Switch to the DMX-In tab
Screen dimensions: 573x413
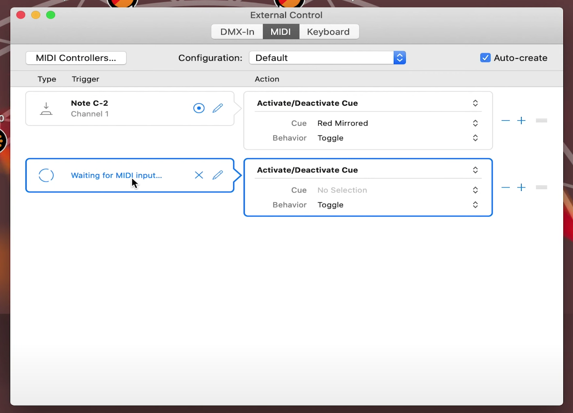[237, 32]
